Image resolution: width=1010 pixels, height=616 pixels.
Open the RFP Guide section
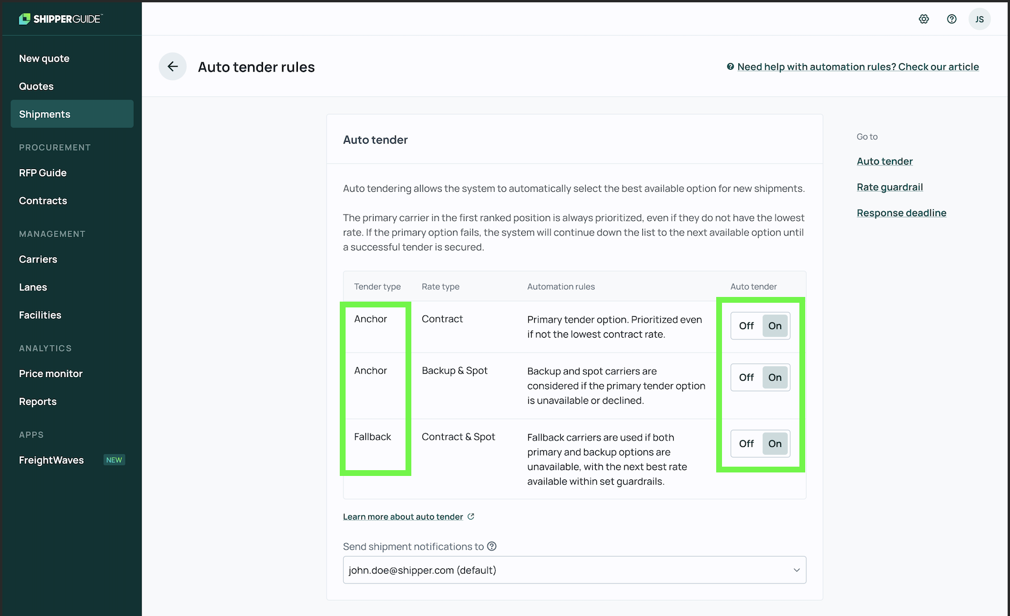pos(42,173)
